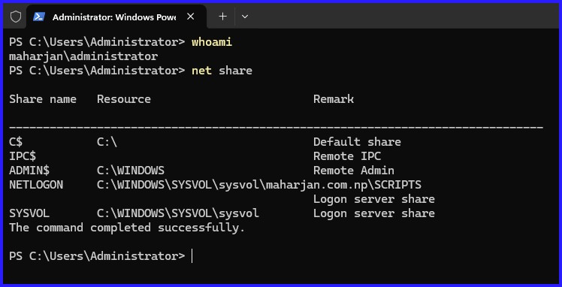Click the 'IPC$' share name
562x287 pixels.
(23, 156)
